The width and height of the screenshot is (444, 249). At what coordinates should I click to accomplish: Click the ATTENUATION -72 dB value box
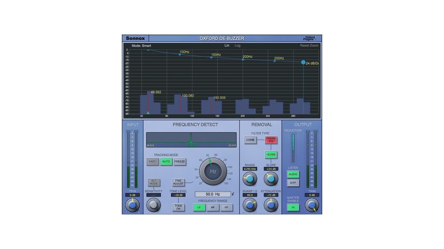pos(271,195)
